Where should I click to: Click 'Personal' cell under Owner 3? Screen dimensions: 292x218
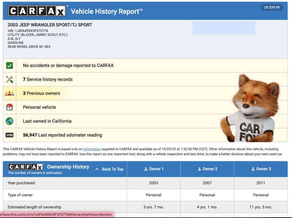coord(261,195)
